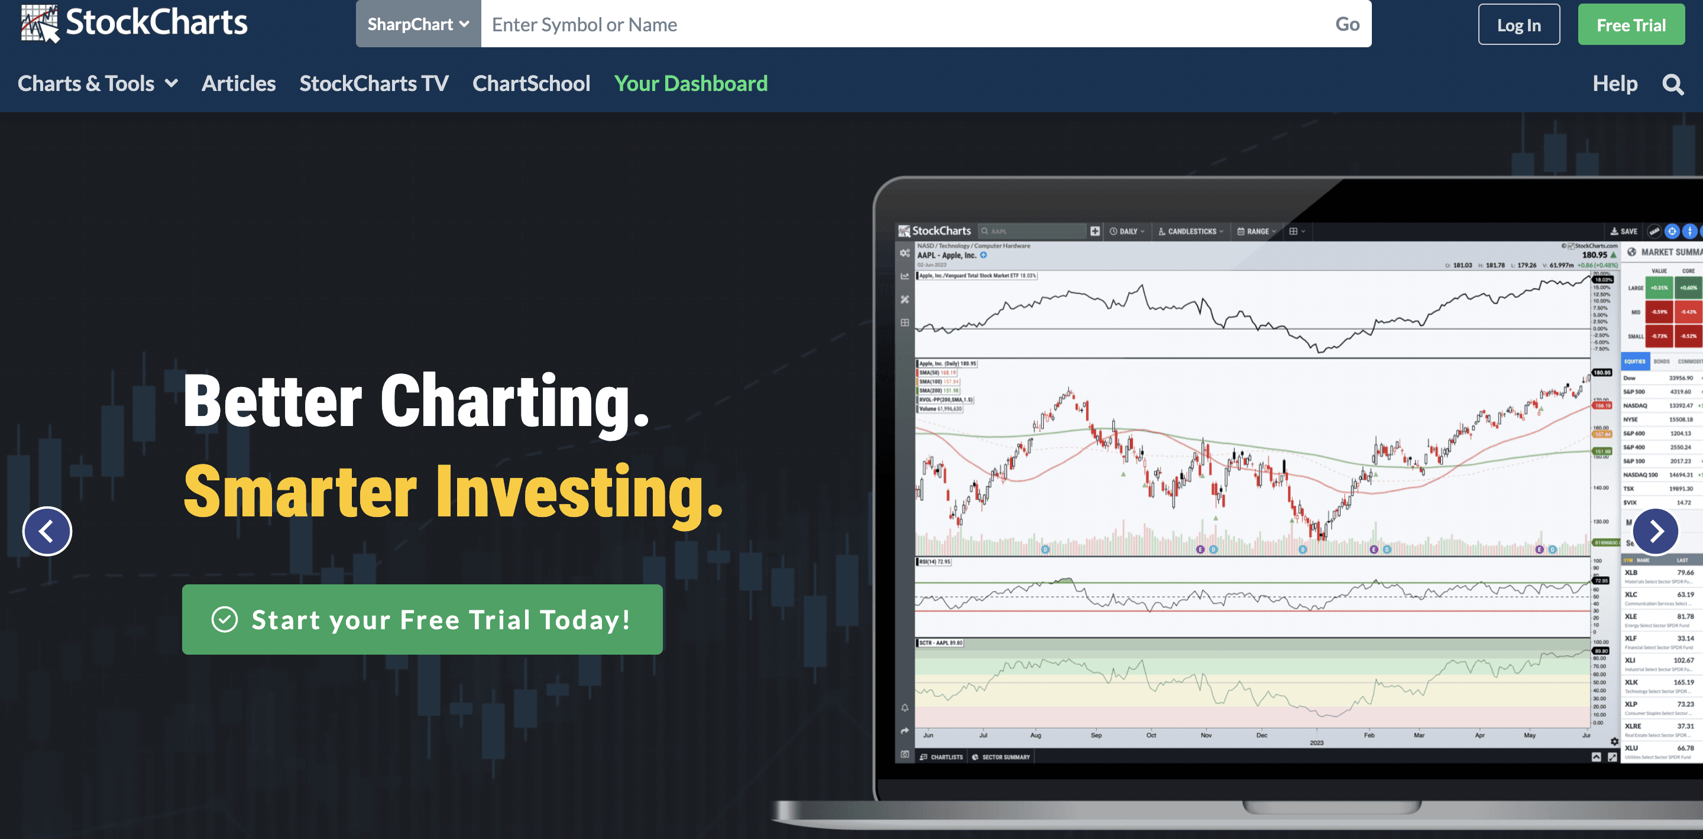The height and width of the screenshot is (839, 1703).
Task: Click the Articles menu item
Action: [x=238, y=83]
